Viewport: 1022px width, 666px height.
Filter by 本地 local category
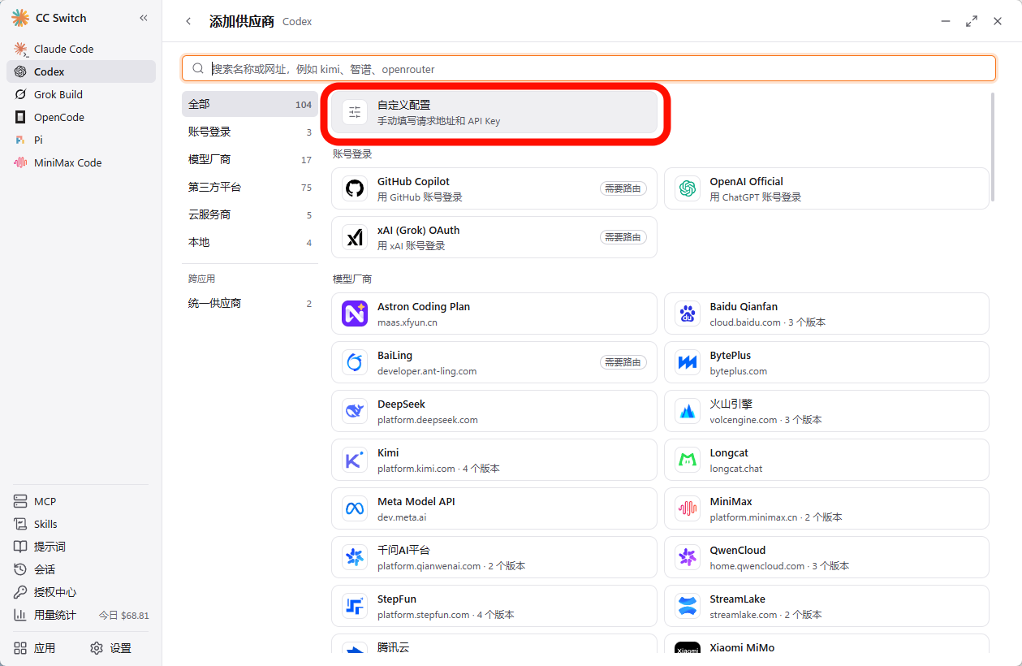pyautogui.click(x=250, y=242)
